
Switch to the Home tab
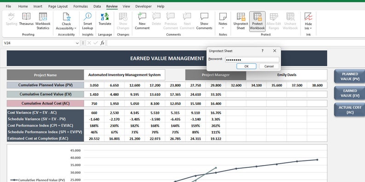(x=23, y=6)
